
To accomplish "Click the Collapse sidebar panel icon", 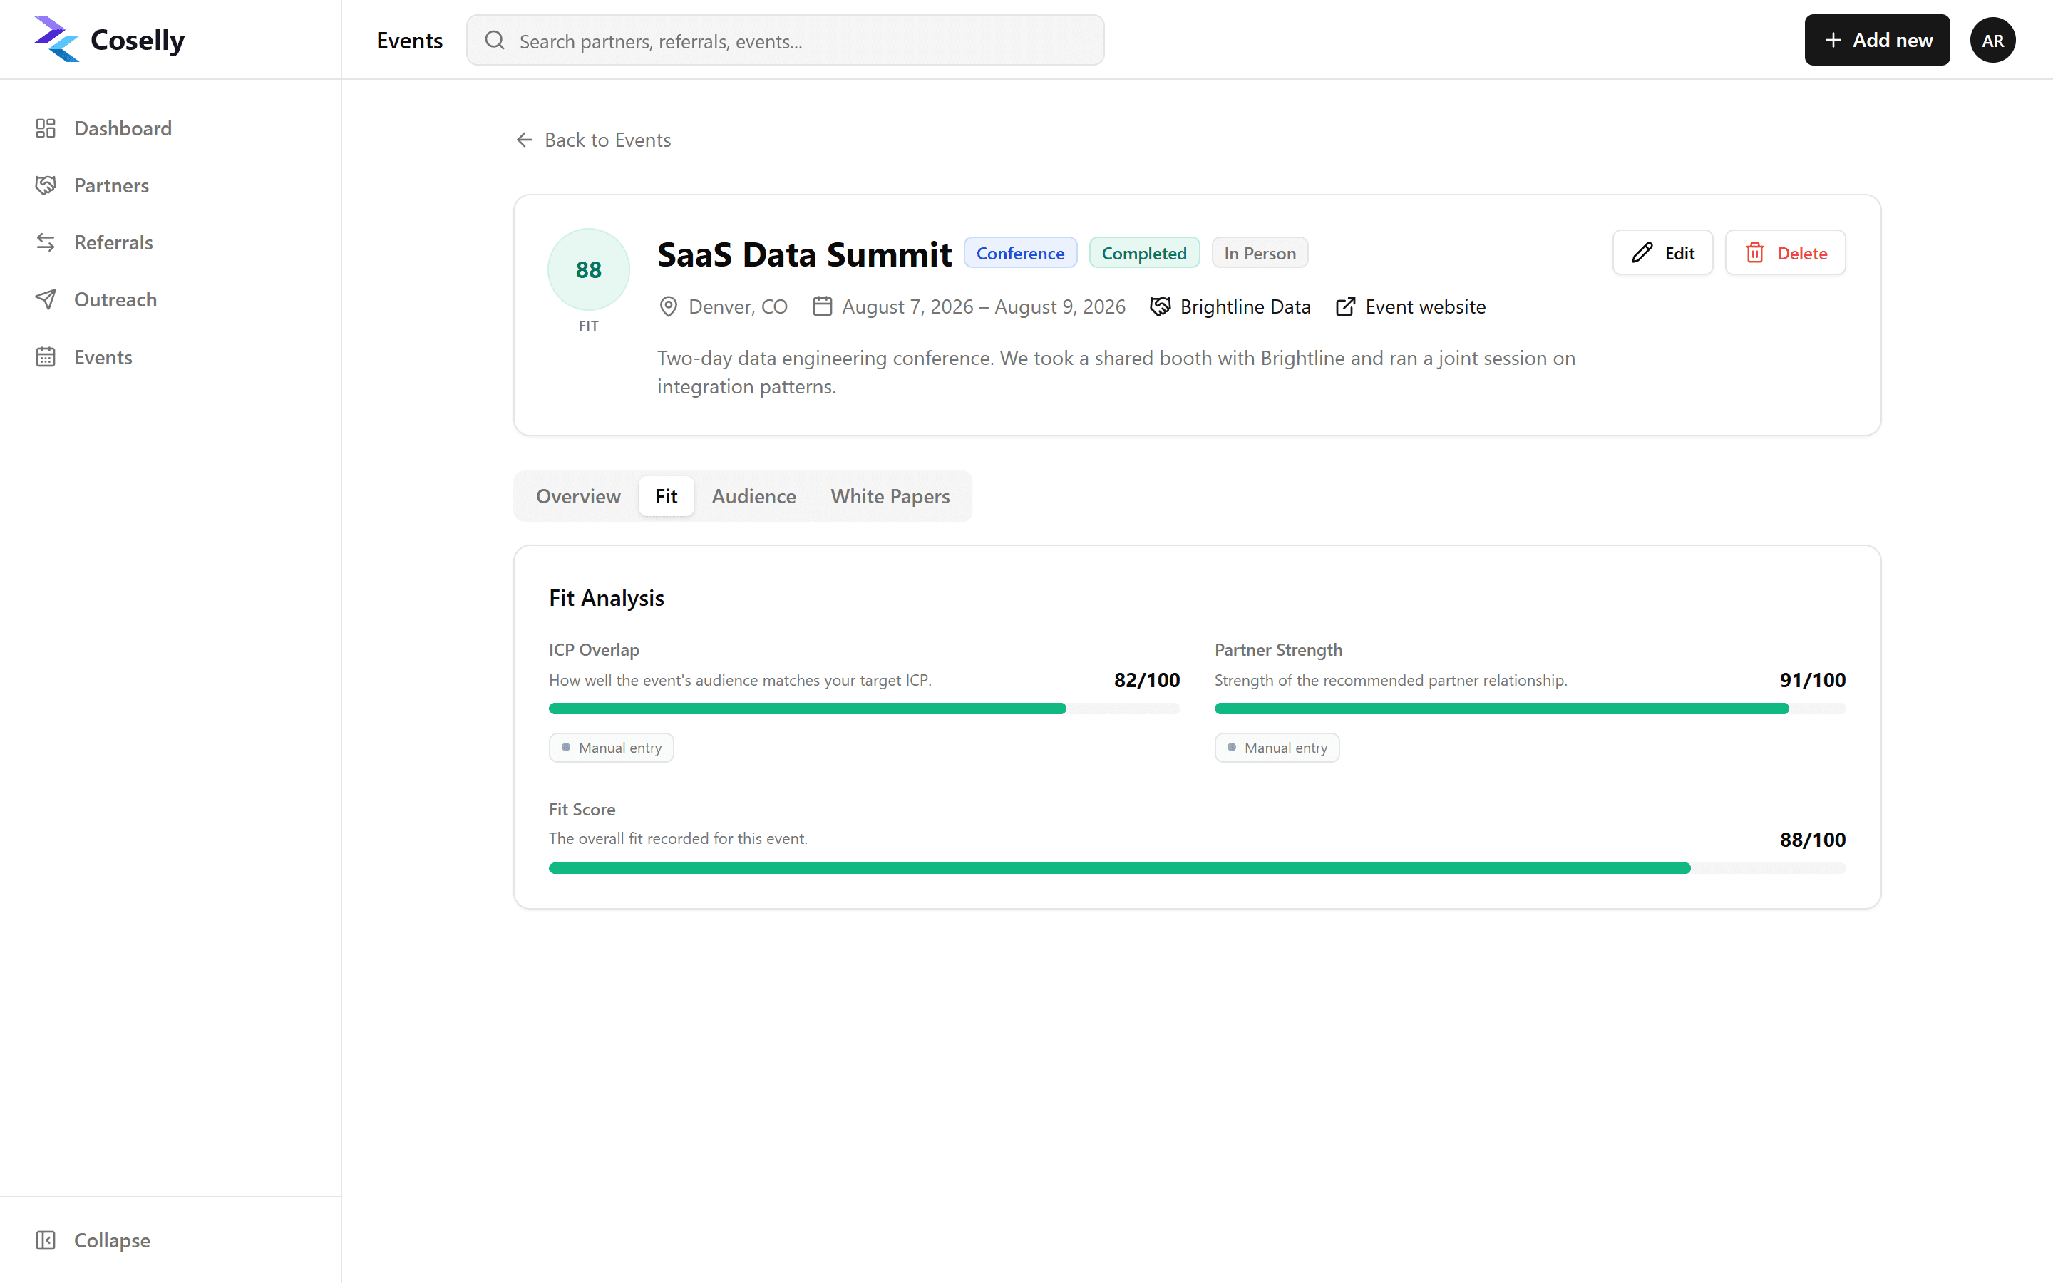I will click(46, 1240).
